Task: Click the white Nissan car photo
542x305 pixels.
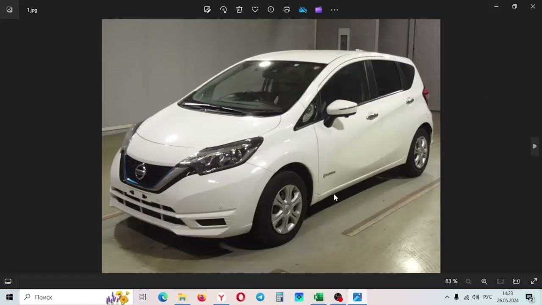Action: point(271,146)
